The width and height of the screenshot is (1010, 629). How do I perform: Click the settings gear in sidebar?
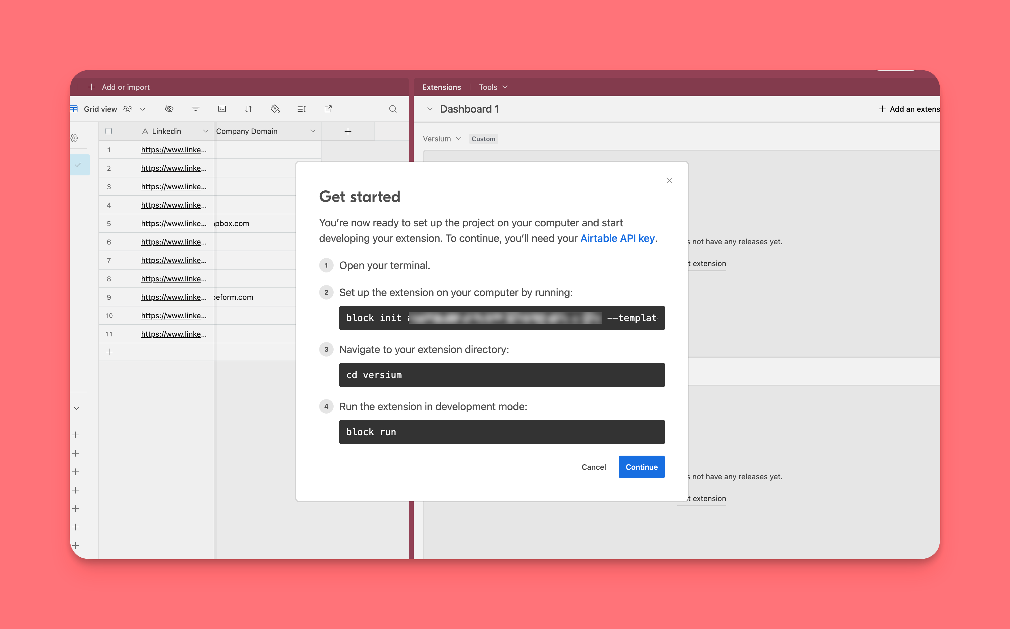74,138
